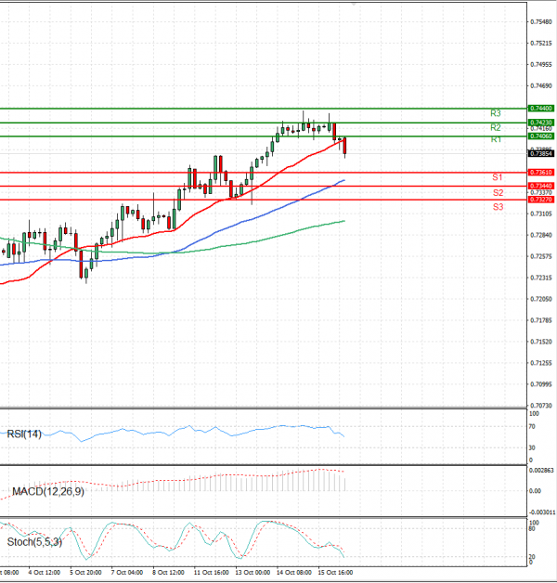This screenshot has width=557, height=583.
Task: Click the R1 resistance label
Action: [496, 140]
